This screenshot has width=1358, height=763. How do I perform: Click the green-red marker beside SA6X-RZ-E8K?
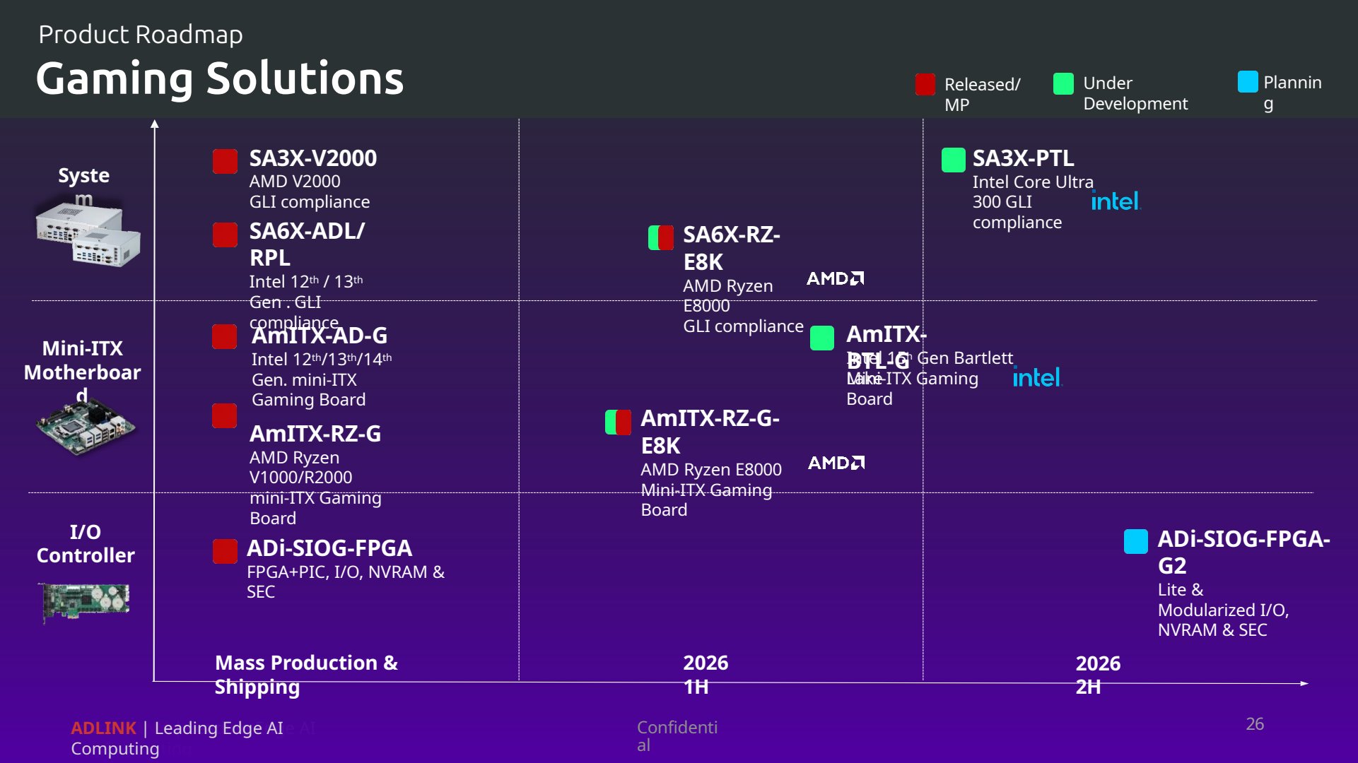tap(660, 237)
